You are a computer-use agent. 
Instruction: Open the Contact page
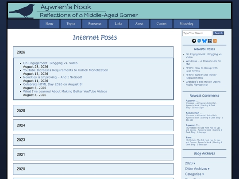[x=162, y=23]
